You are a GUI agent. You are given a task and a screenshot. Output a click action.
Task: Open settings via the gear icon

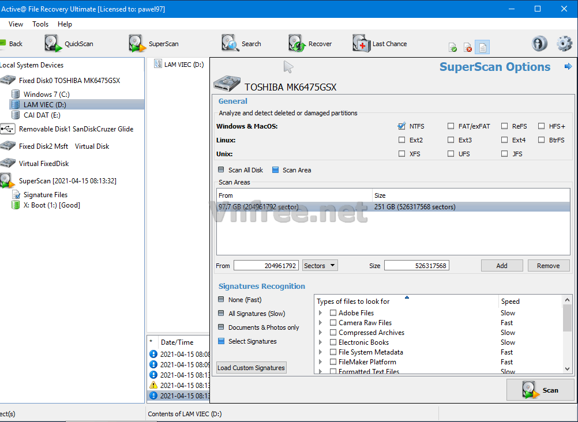pos(564,44)
